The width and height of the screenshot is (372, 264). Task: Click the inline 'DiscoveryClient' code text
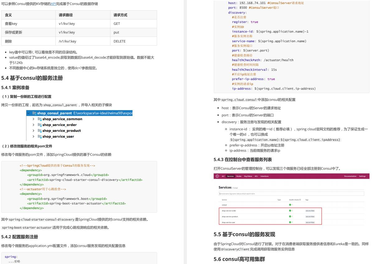pyautogui.click(x=235, y=249)
